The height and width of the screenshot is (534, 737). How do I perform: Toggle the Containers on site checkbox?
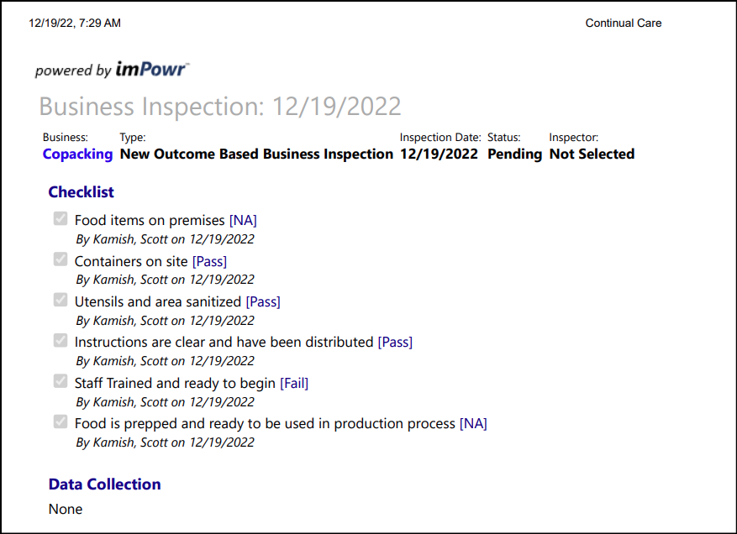[x=61, y=259]
